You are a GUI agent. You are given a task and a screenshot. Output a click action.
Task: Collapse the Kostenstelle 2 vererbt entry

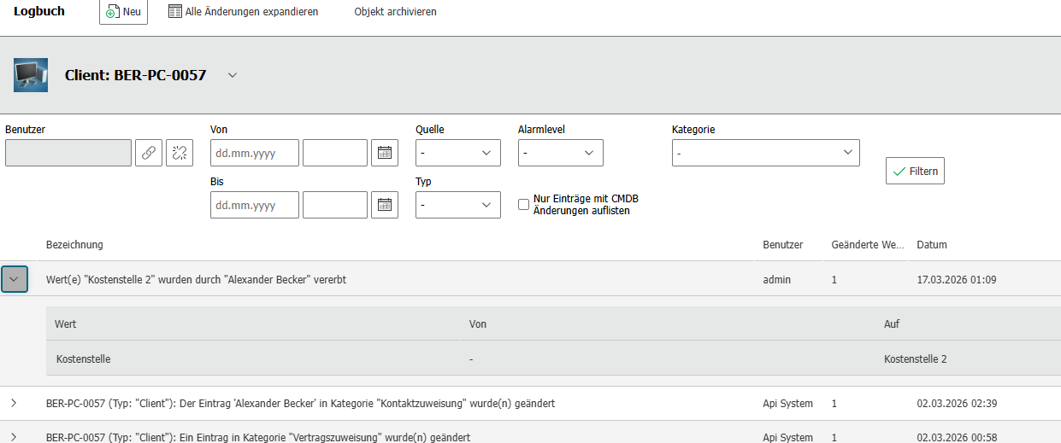pos(15,279)
